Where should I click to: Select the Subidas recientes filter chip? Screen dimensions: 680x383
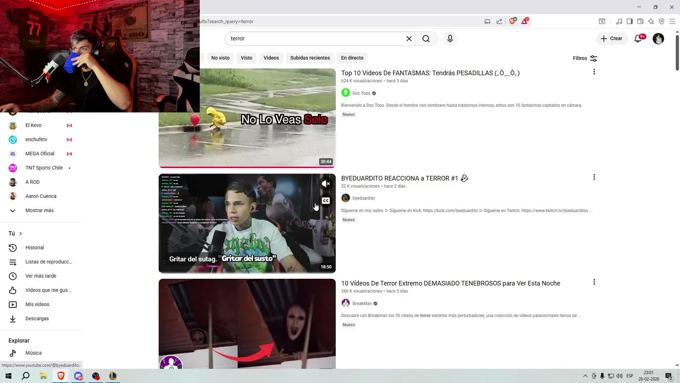(x=310, y=58)
